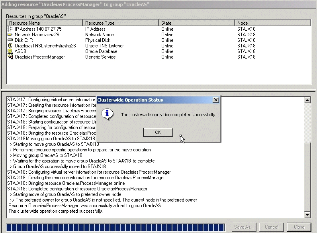Image resolution: width=317 pixels, height=233 pixels.
Task: Click the operation progress bar
Action: tap(115, 227)
